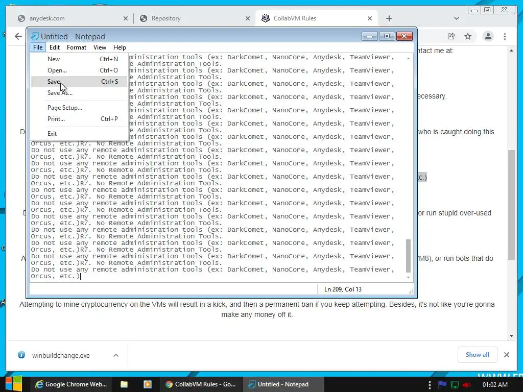Close the Repository tab
Viewport: 523px width, 392px height.
click(x=248, y=18)
